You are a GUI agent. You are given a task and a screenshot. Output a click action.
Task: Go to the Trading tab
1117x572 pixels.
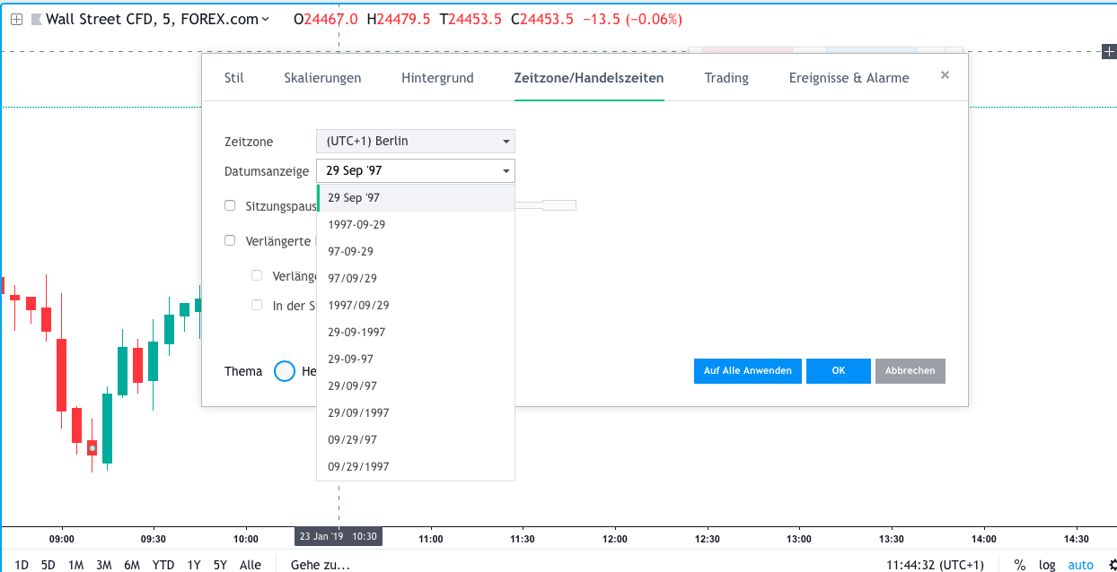click(x=726, y=78)
